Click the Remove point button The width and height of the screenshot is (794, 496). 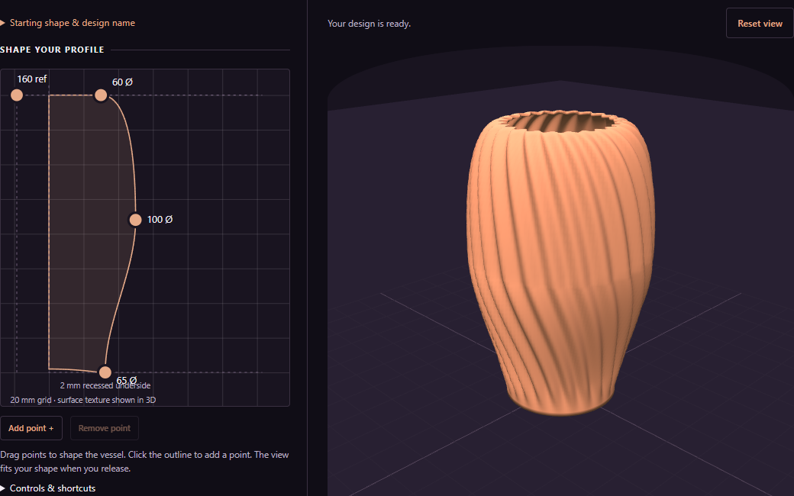point(105,428)
